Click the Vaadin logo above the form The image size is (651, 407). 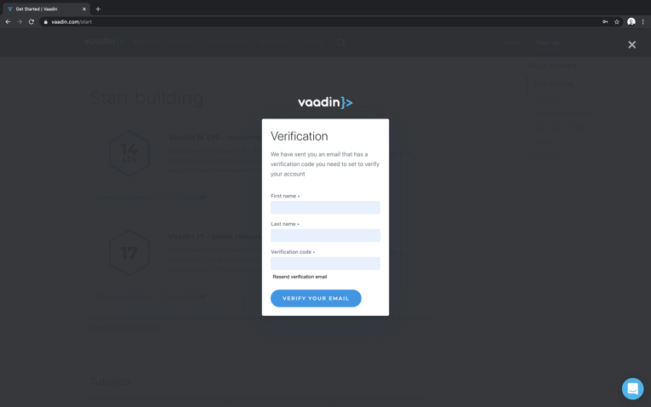click(325, 102)
